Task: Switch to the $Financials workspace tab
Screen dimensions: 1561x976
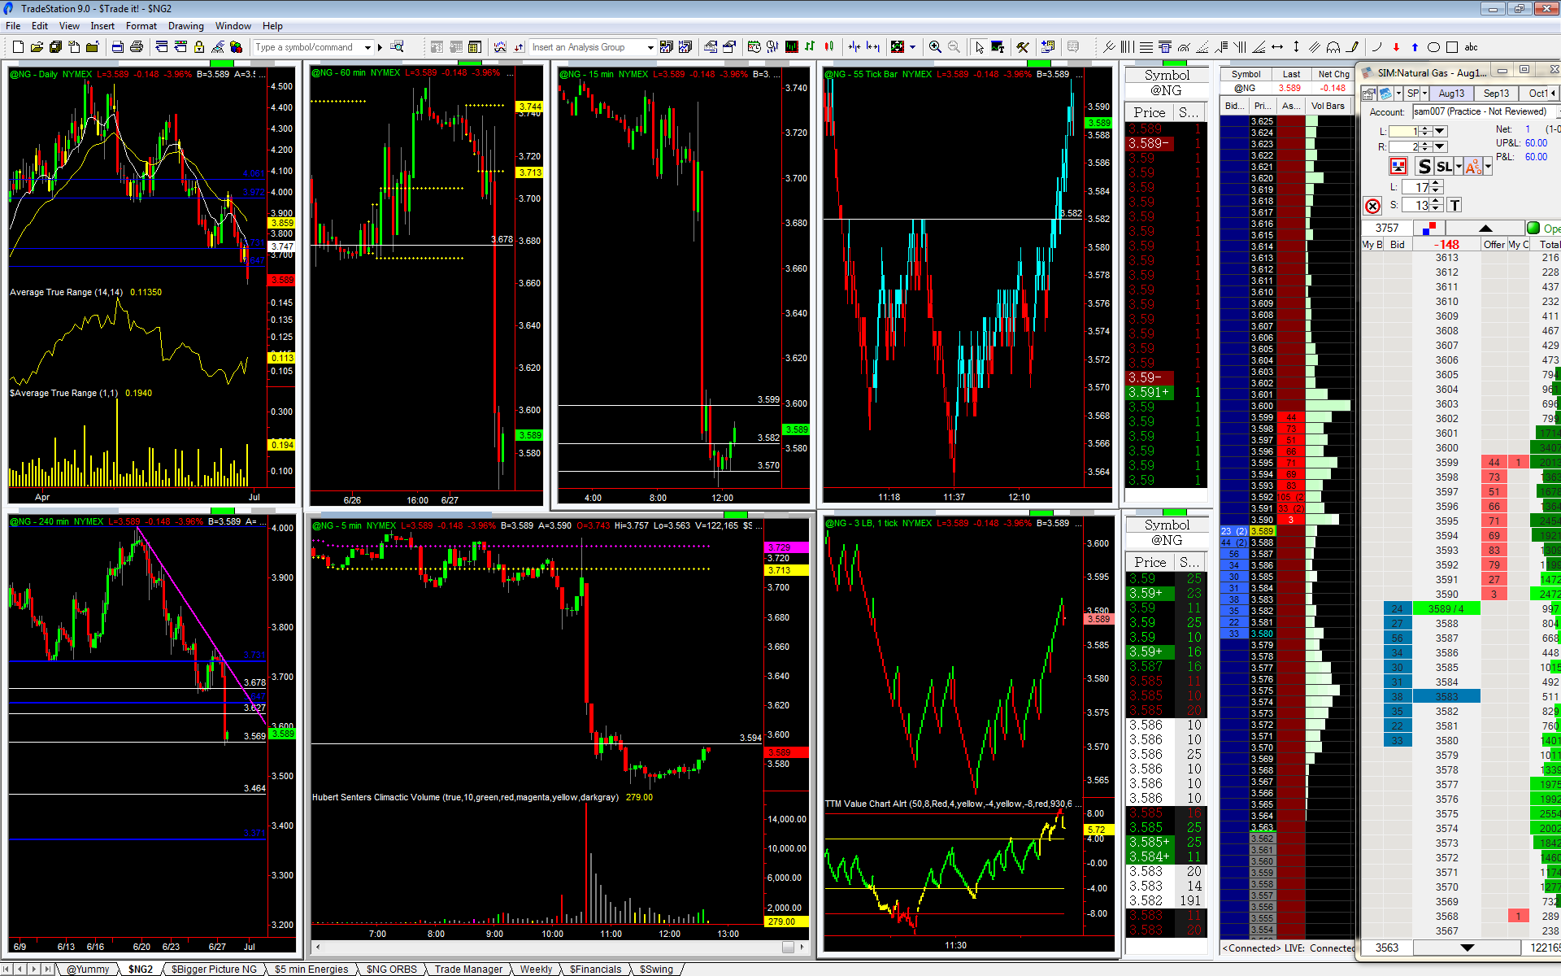Action: point(595,969)
